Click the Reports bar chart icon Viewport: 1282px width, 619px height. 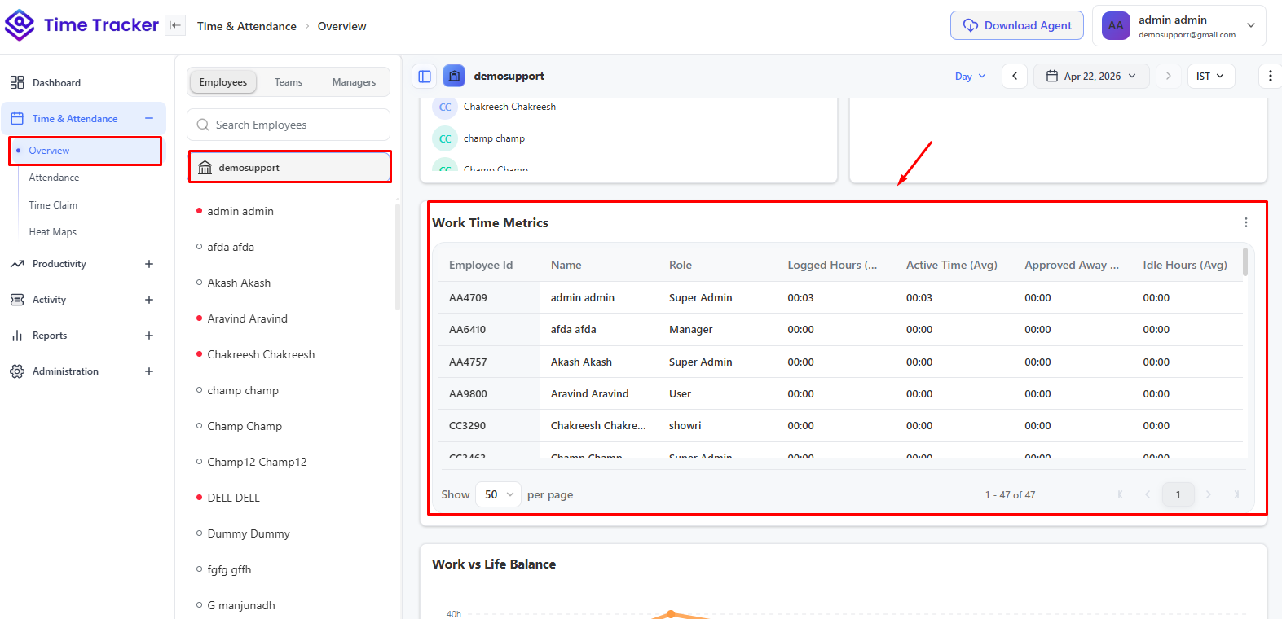17,336
